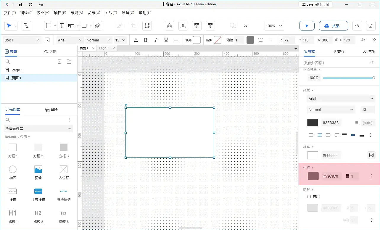Click the Save disk icon
380x230 pixels.
(20, 4)
